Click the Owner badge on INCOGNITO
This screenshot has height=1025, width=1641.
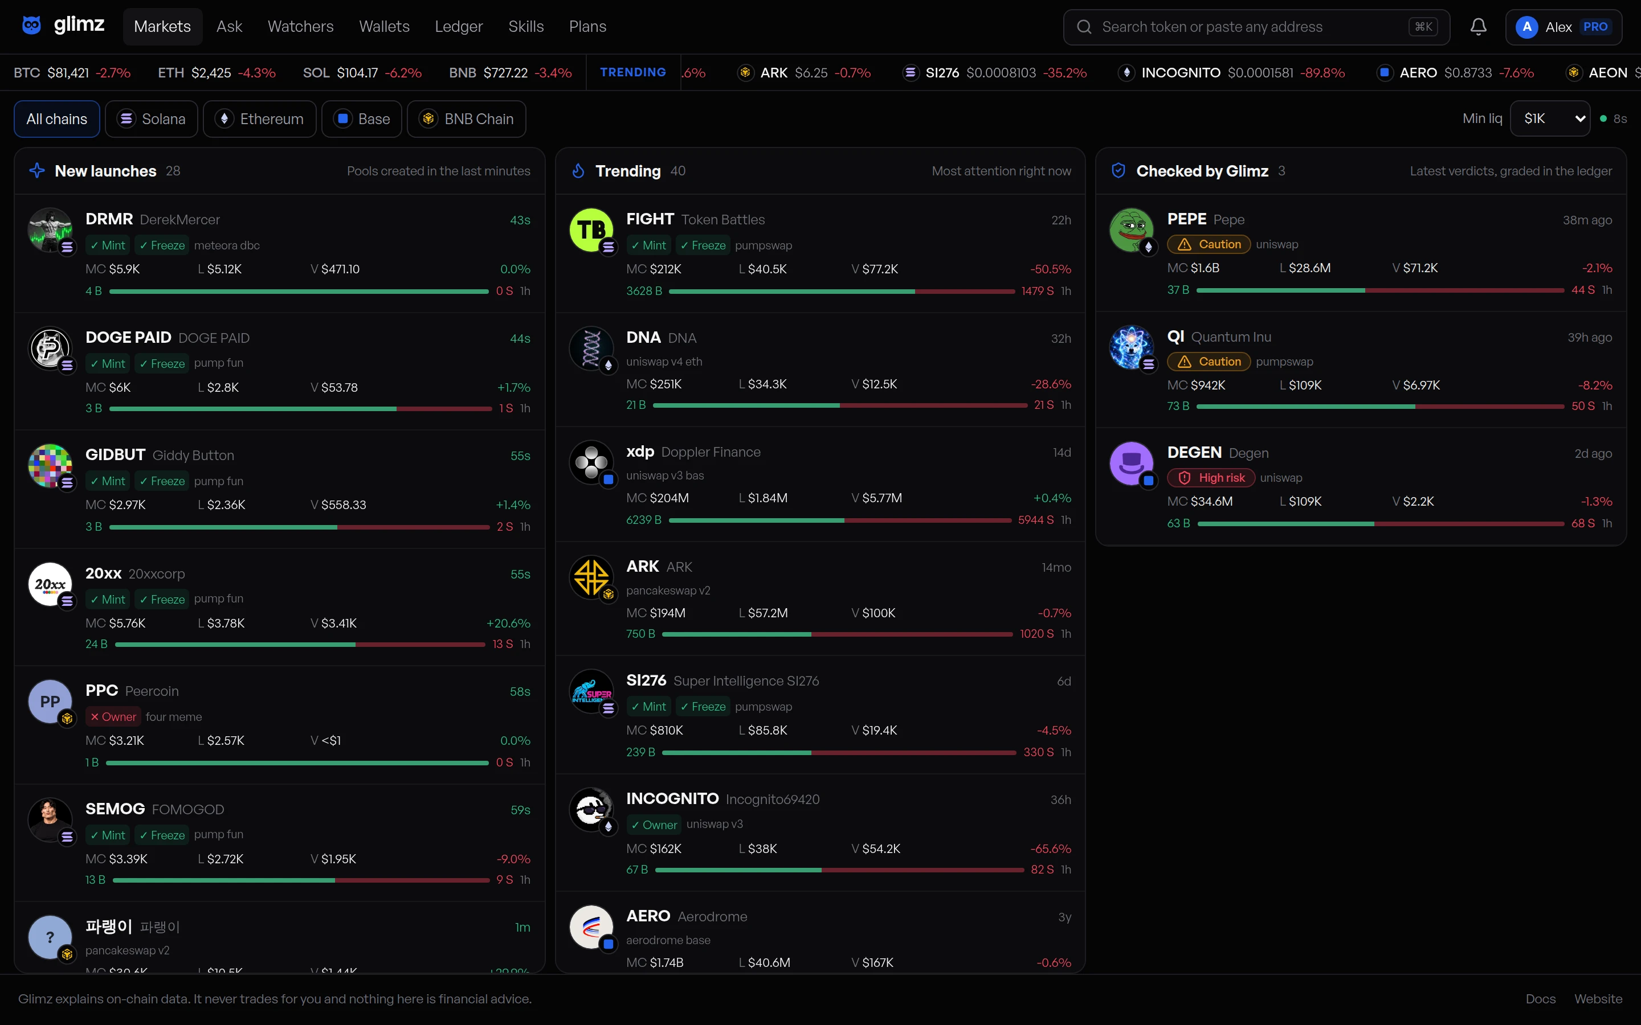[x=654, y=825]
